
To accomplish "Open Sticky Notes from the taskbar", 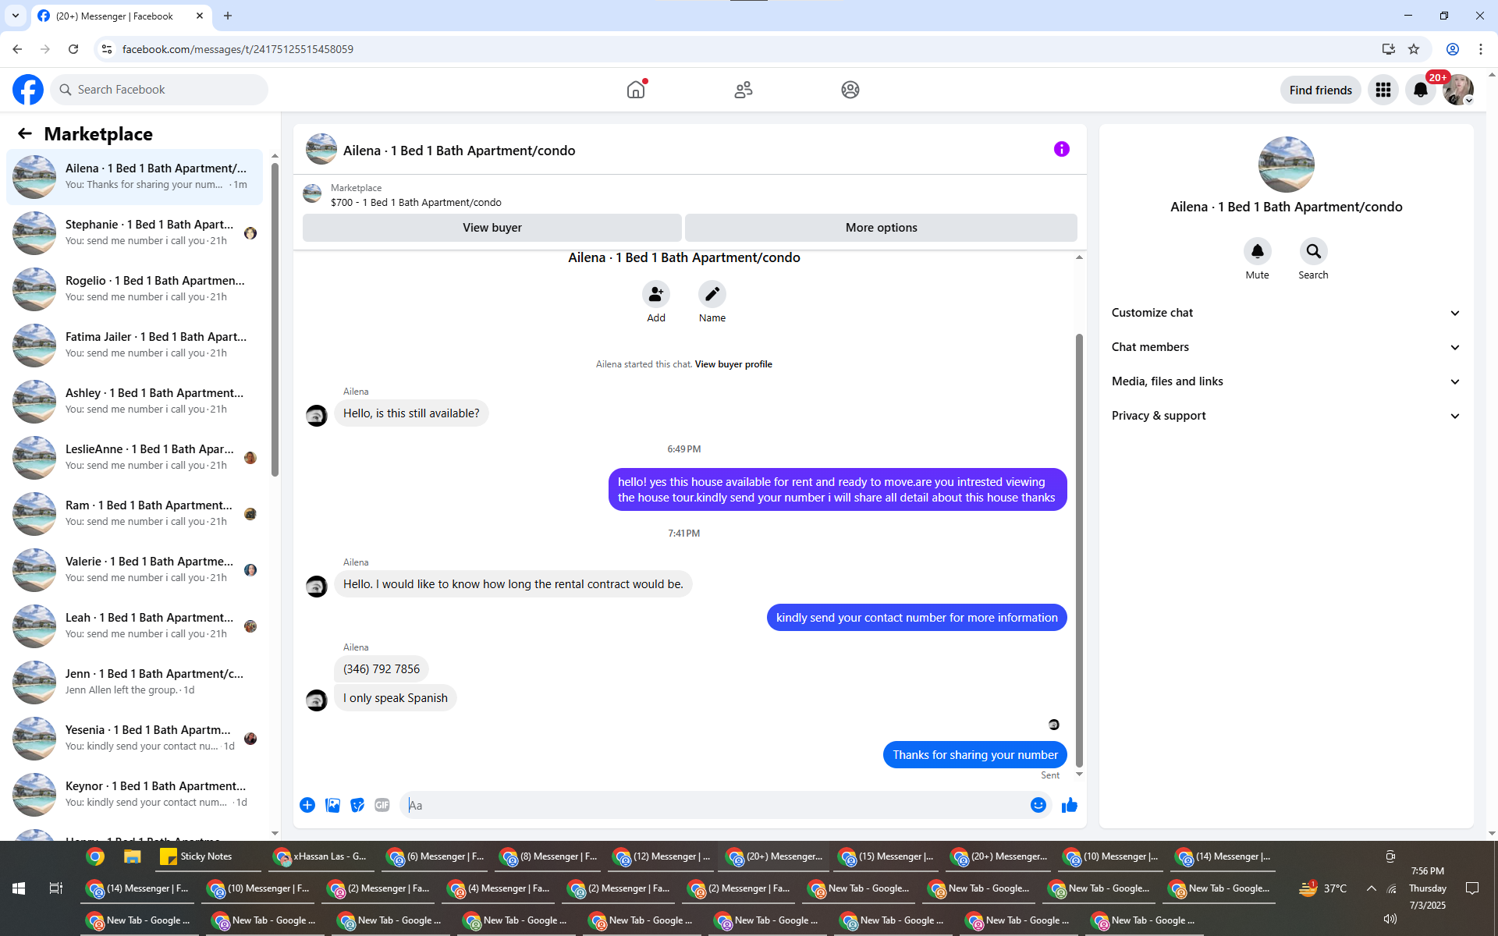I will [x=197, y=856].
